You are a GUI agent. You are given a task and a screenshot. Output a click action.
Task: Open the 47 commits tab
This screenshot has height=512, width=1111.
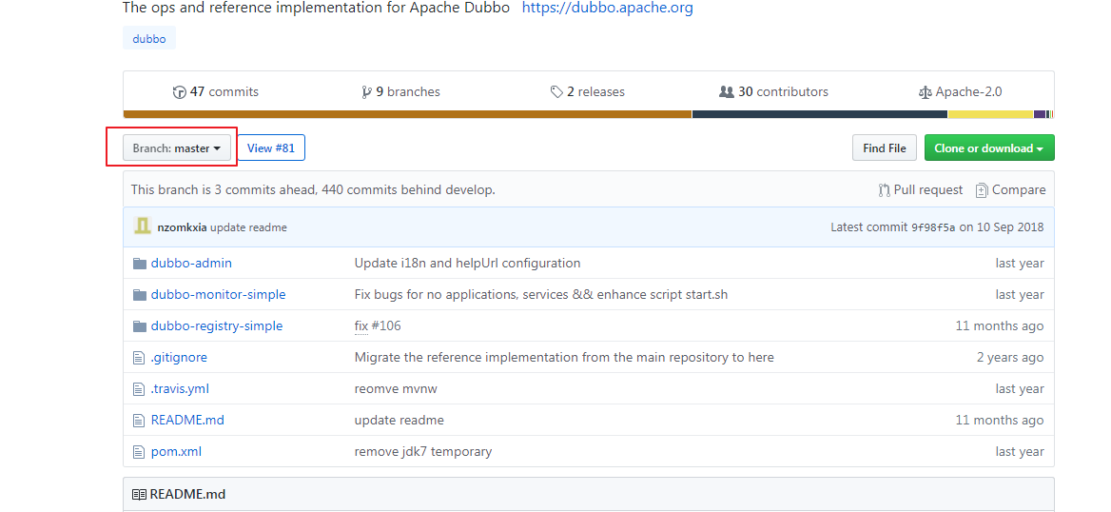[216, 92]
